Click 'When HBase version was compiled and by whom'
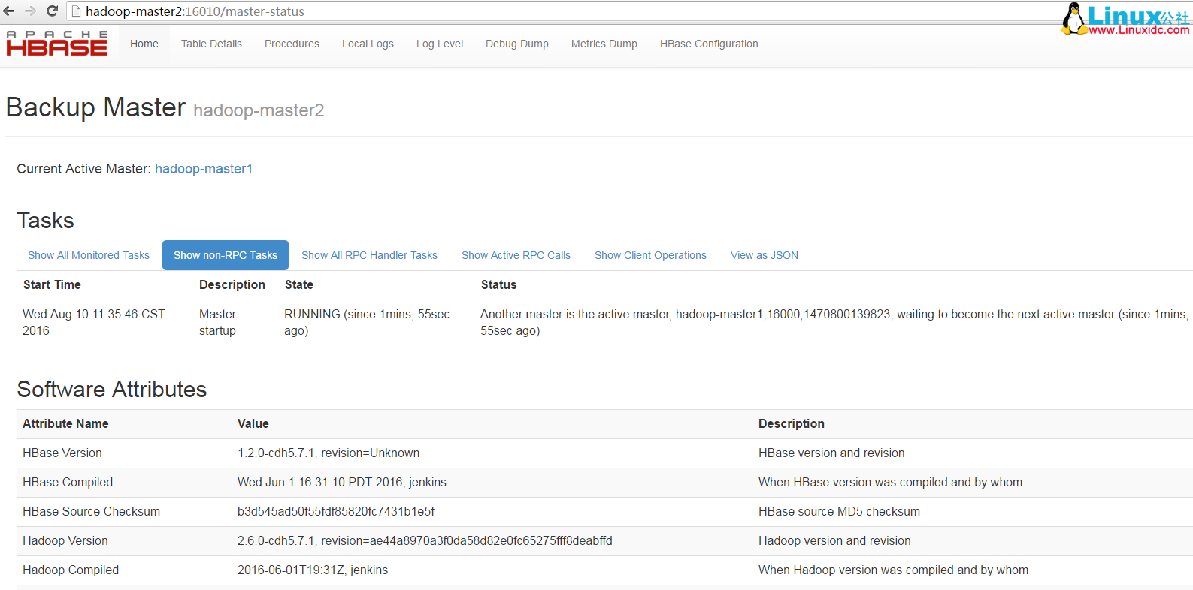 pyautogui.click(x=890, y=482)
